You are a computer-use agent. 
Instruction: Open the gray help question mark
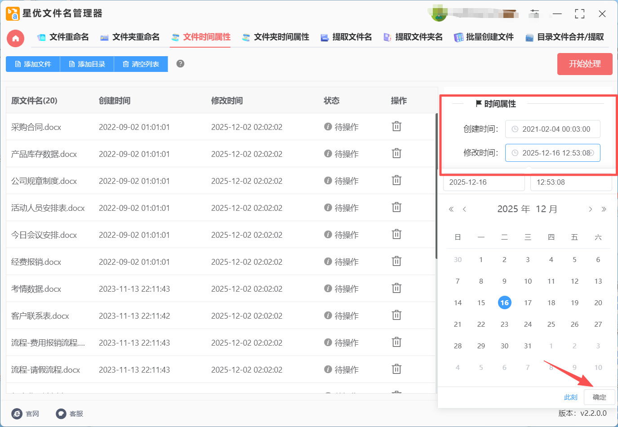point(180,64)
